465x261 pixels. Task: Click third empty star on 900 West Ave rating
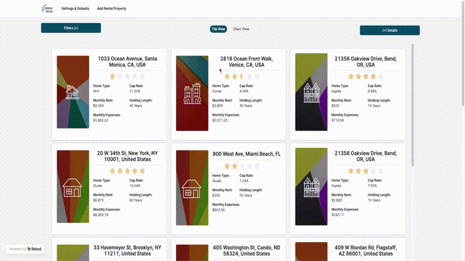coord(242,166)
